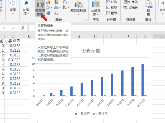The image size is (165, 123).
Task: Expand line chart dropdown arrow
Action: (52, 7)
